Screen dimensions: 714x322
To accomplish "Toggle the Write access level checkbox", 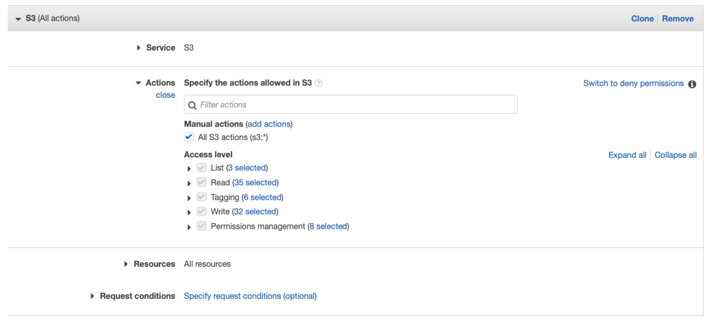I will tap(201, 211).
